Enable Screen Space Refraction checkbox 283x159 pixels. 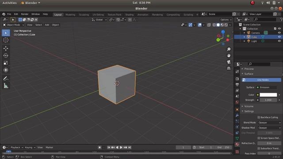[x=259, y=138]
